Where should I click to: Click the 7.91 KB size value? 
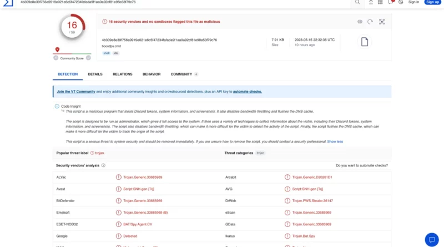277,40
